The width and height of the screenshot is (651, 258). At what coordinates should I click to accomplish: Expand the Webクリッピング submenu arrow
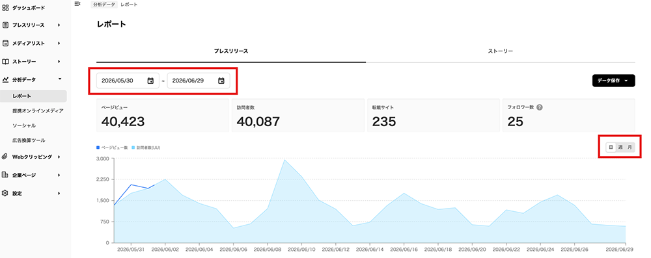(x=59, y=157)
